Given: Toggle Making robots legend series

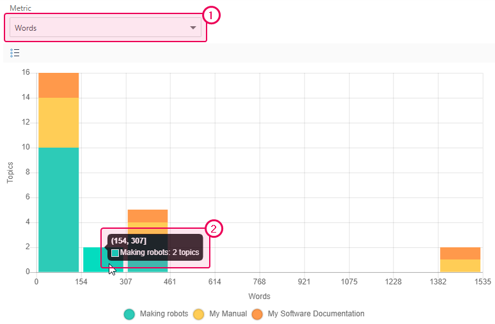Looking at the screenshot, I should point(129,314).
